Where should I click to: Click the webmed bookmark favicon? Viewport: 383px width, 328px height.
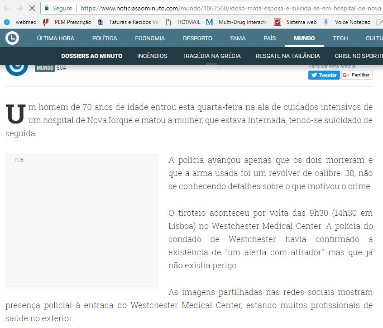[x=6, y=22]
